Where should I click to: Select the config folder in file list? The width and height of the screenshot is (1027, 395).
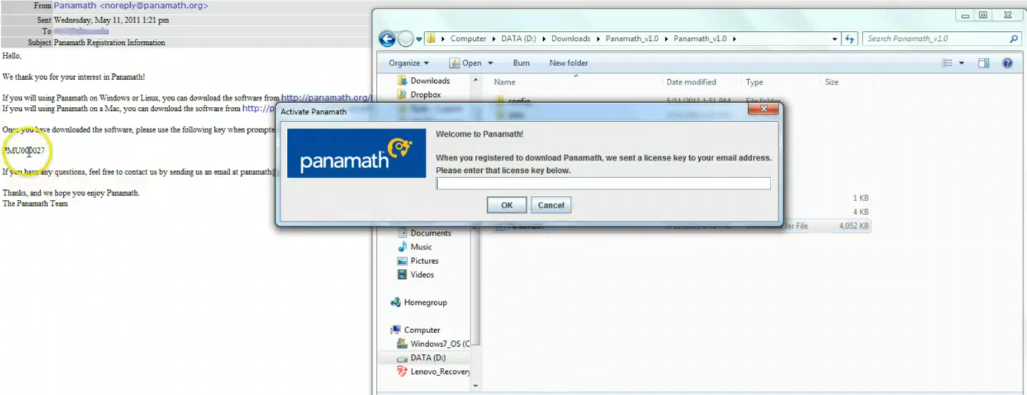(519, 101)
